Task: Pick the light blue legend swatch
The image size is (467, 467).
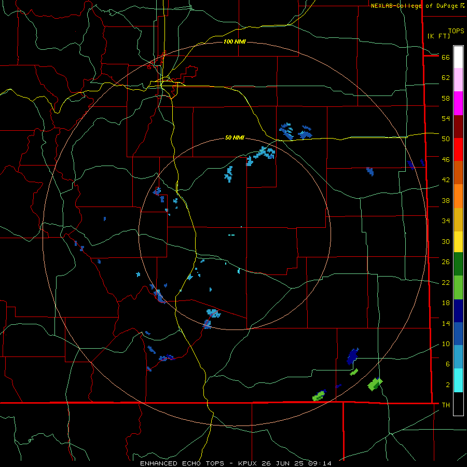Action: tap(458, 357)
